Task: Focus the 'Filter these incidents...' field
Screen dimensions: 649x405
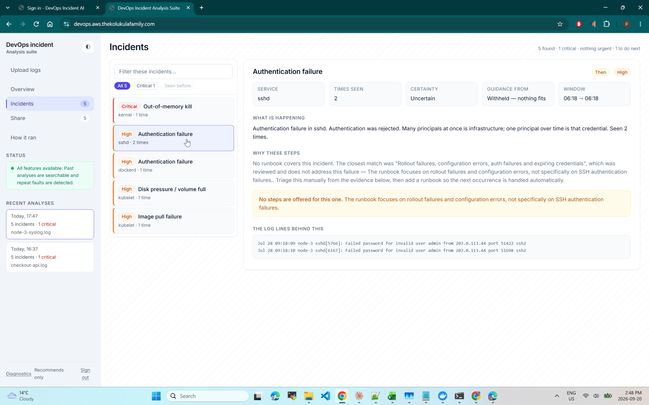Action: pyautogui.click(x=173, y=72)
